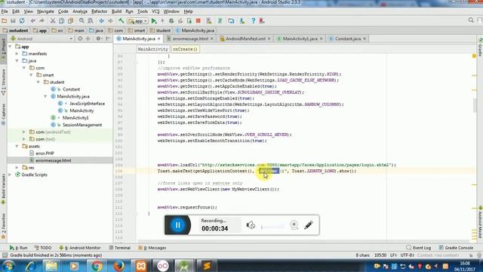
Task: Open the Refactor menu
Action: coord(99,11)
